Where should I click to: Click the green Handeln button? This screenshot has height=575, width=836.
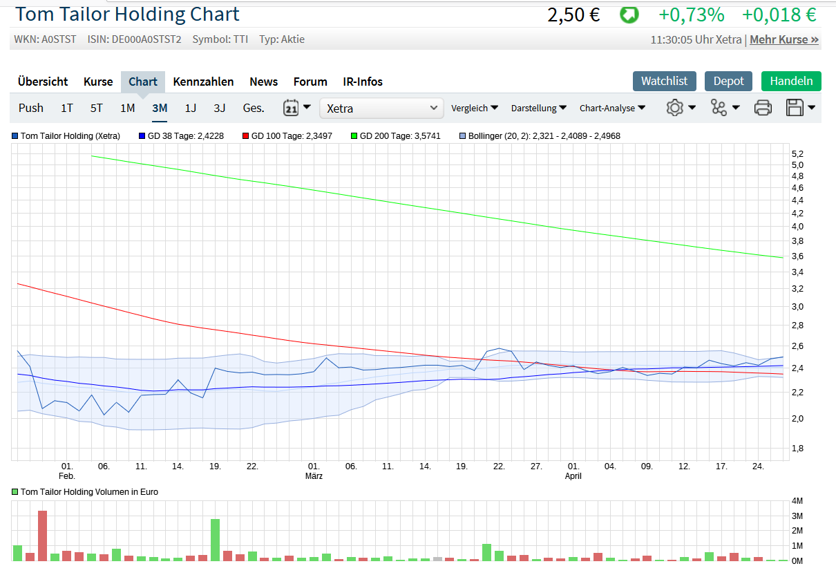point(791,81)
